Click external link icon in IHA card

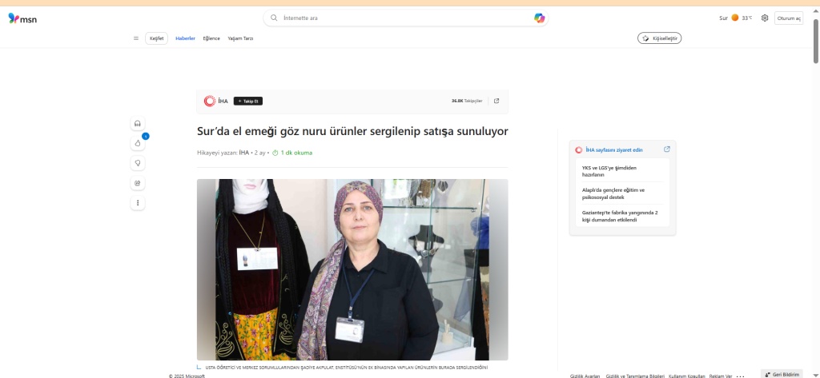coord(667,149)
